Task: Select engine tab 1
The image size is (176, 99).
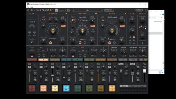Action: tap(32, 60)
